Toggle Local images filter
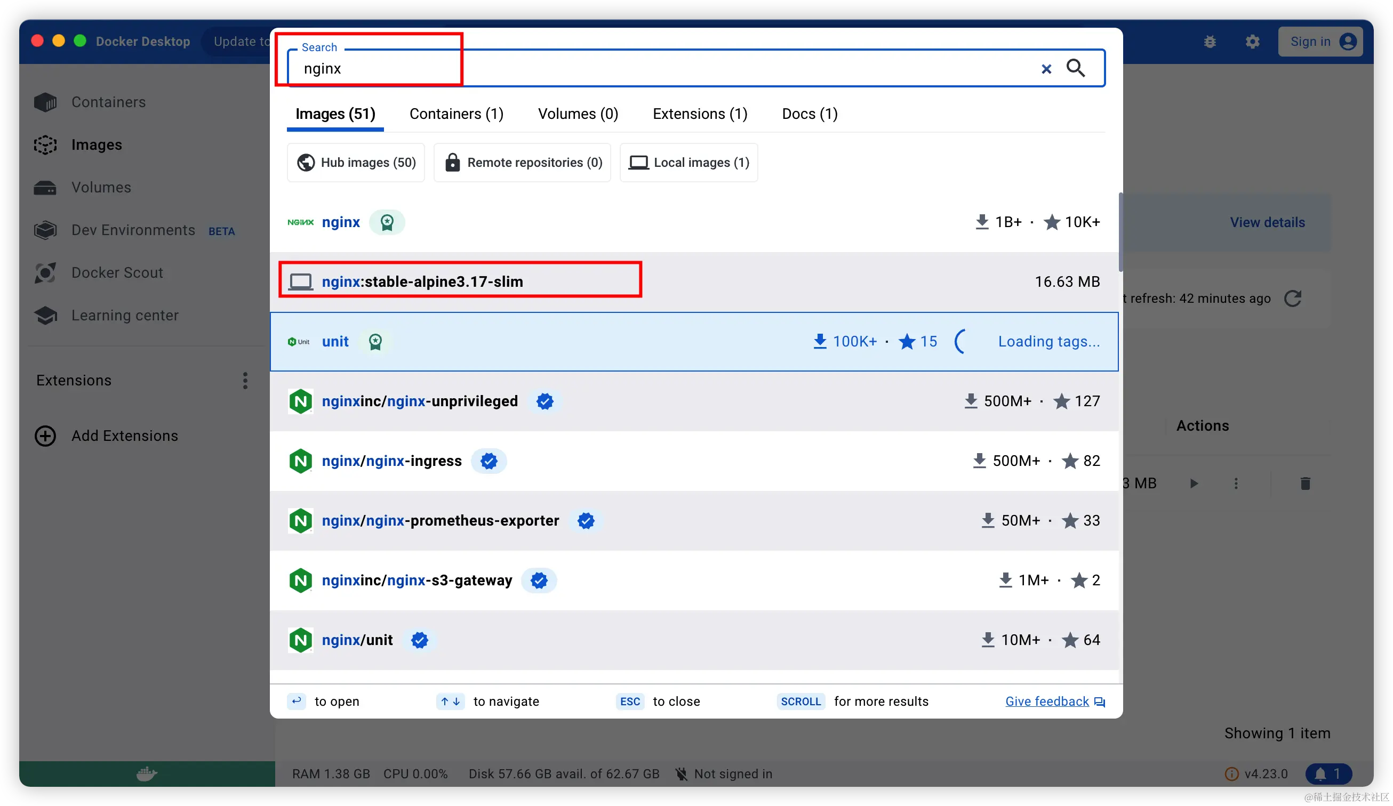 (x=689, y=163)
